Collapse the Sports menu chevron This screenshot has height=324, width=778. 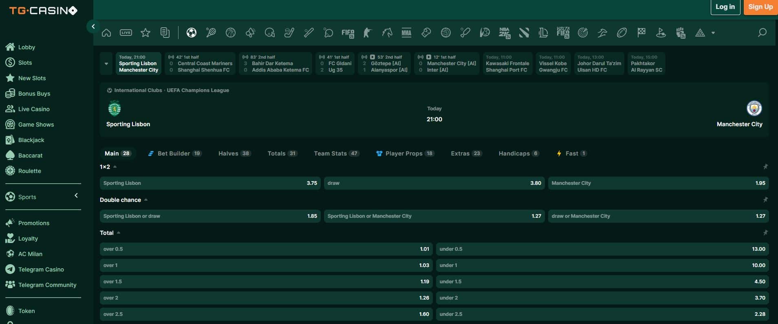click(x=76, y=196)
